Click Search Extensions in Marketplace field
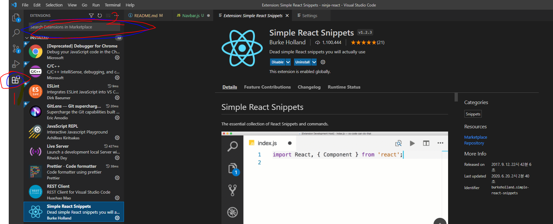The image size is (553, 224). click(74, 27)
